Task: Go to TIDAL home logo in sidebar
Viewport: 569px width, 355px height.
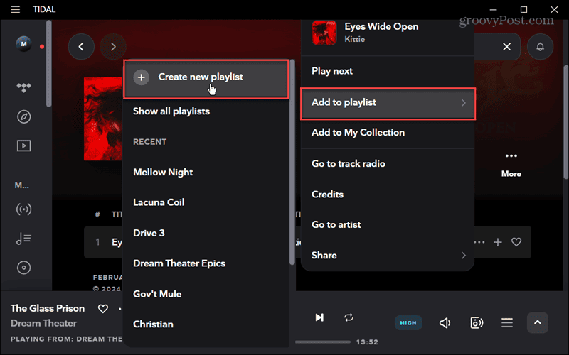Action: tap(24, 87)
